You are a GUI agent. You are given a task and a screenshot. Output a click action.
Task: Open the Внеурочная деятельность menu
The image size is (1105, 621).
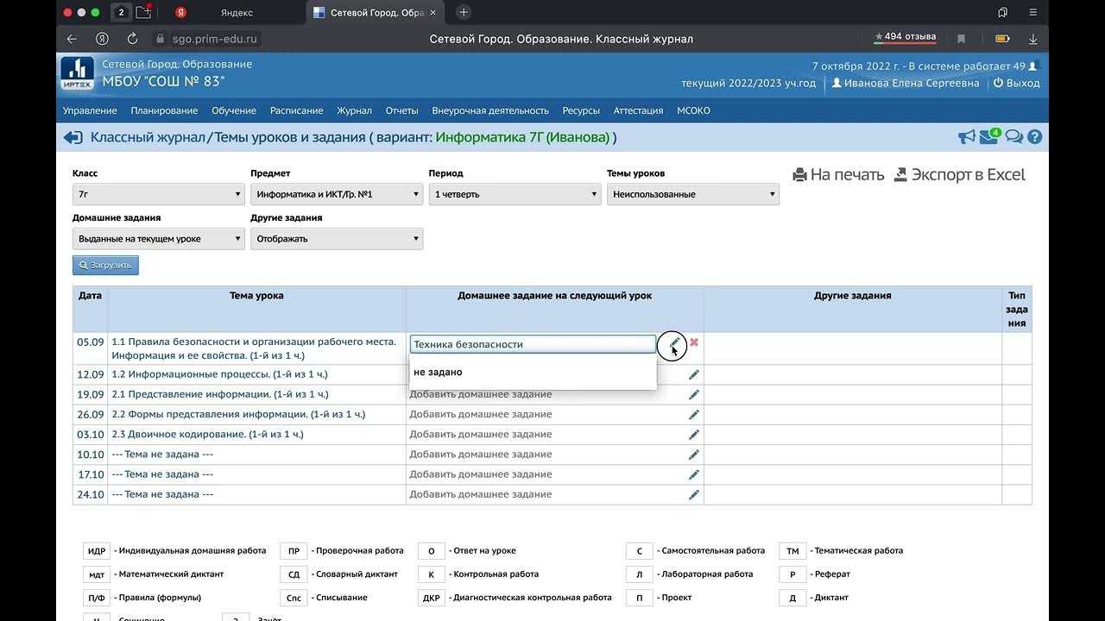[490, 110]
